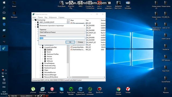Open the Обновить desktop shortcut
Viewport: 172px width, 97px height.
[42, 91]
